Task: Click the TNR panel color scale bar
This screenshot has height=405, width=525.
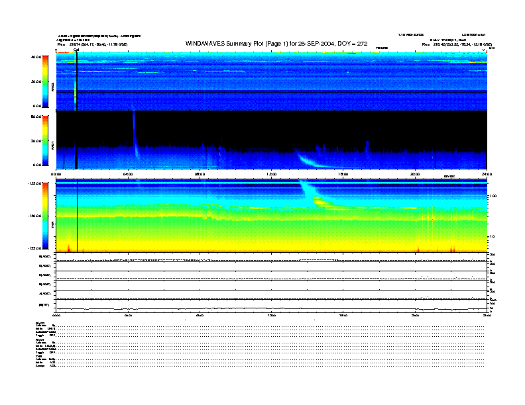Action: [x=45, y=216]
